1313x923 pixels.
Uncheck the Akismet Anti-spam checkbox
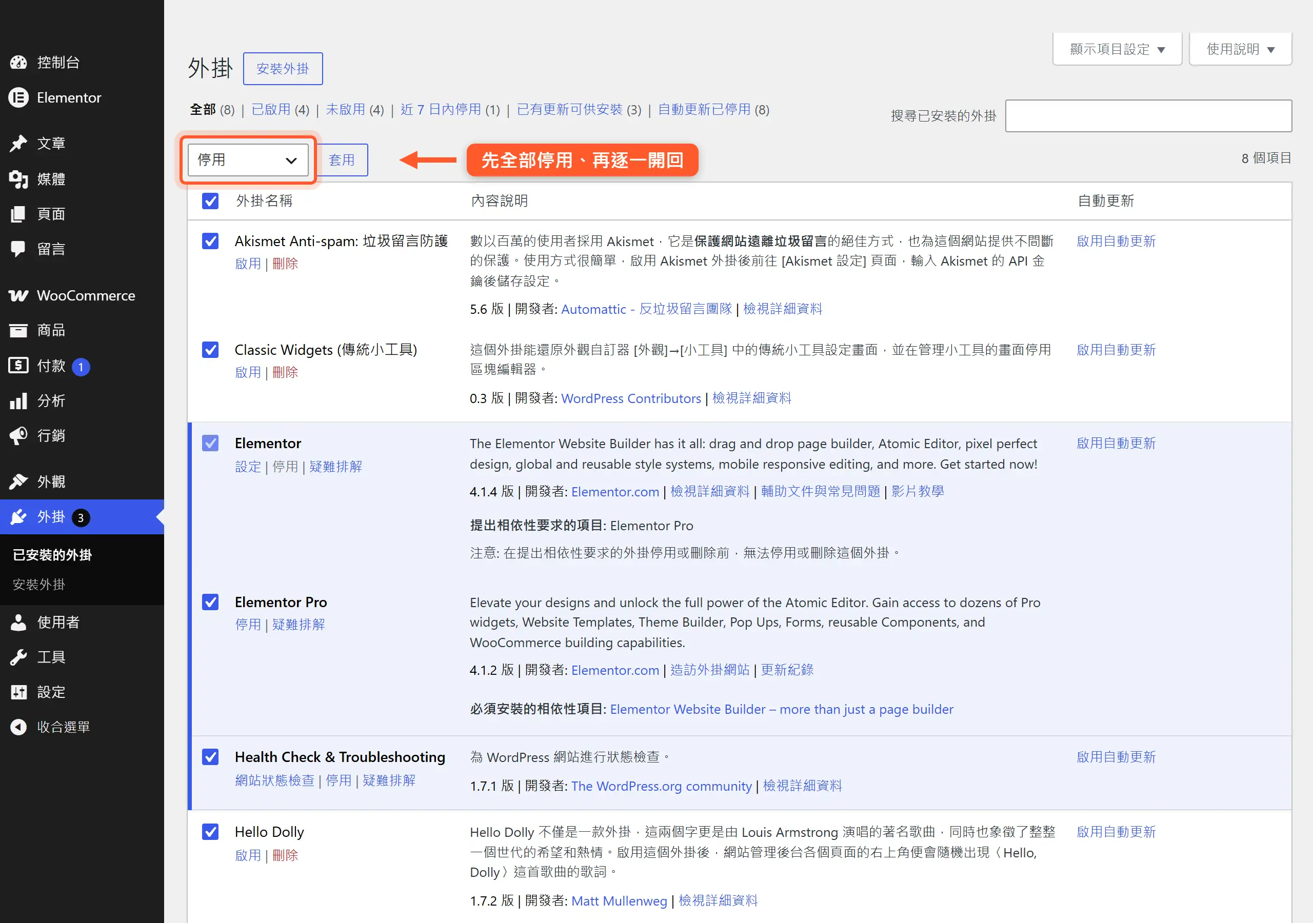[210, 241]
